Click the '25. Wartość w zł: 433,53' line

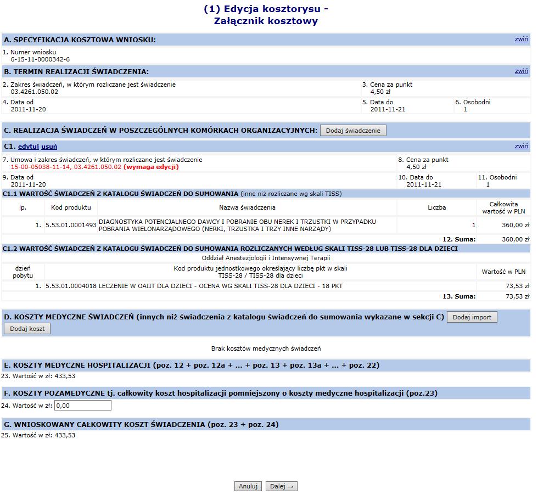(38, 435)
